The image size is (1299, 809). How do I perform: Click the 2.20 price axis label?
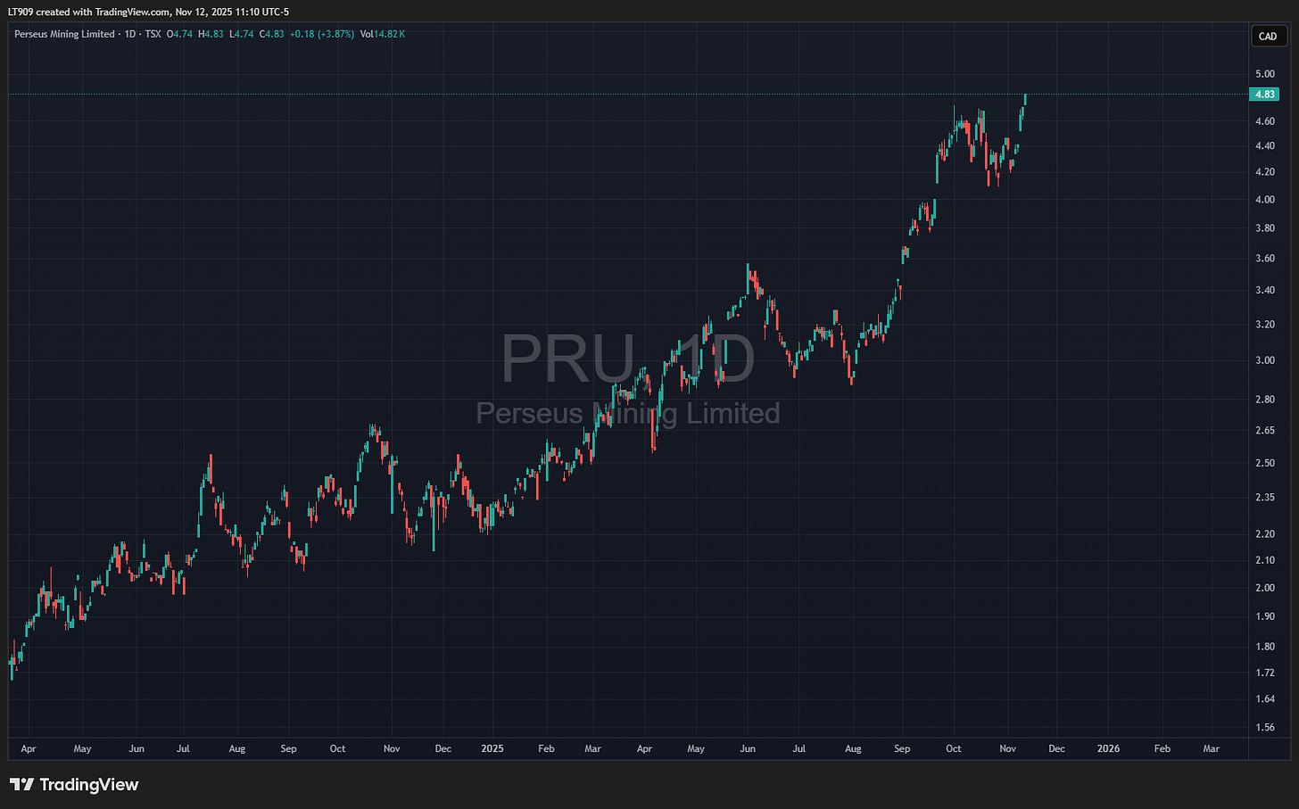point(1265,534)
